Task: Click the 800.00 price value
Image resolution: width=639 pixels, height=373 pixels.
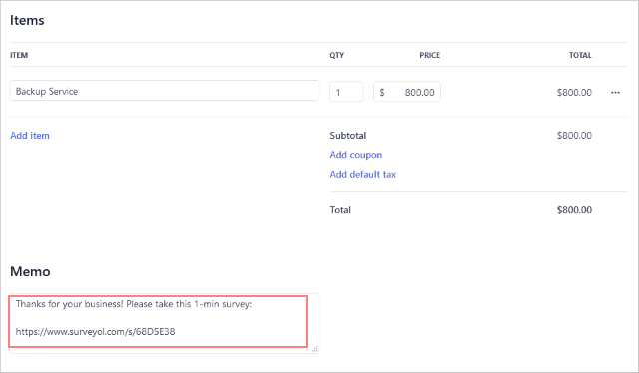Action: (x=419, y=93)
